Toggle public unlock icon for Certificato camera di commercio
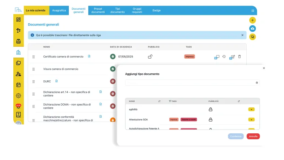Image resolution: width=284 pixels, height=160 pixels. point(150,57)
